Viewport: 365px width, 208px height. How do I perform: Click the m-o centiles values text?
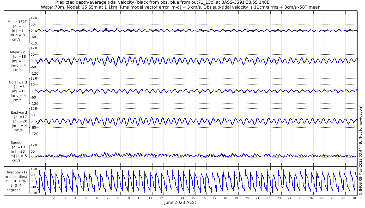(16, 185)
